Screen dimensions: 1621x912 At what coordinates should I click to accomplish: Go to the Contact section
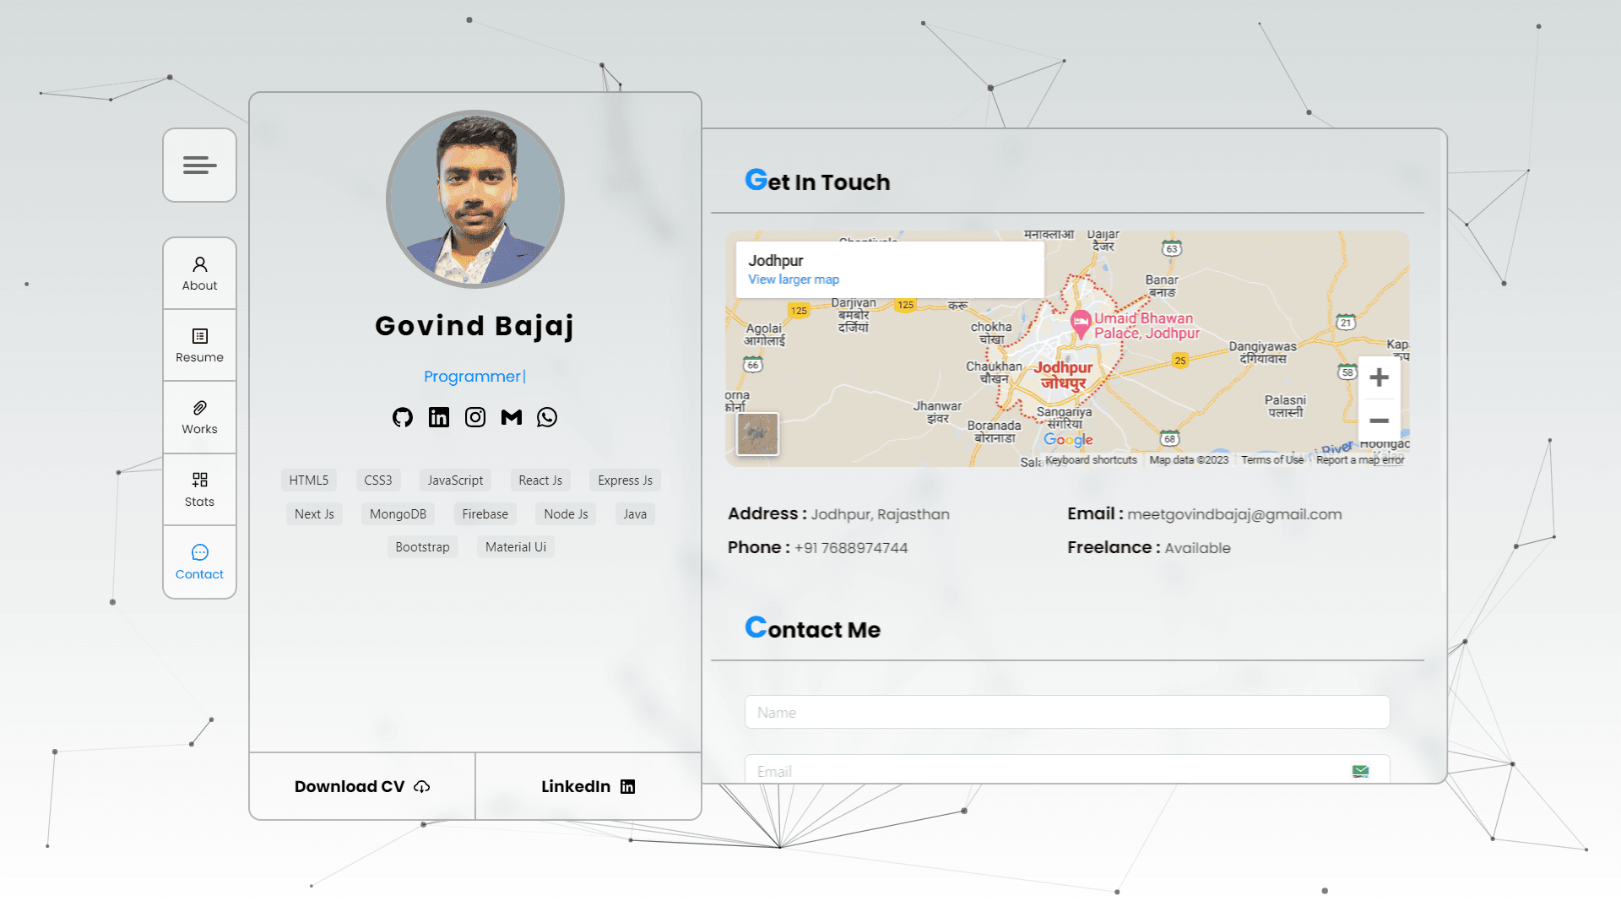coord(199,562)
